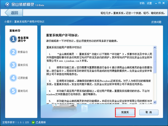Select step 2 circle icon 数据备份

pos(13,52)
